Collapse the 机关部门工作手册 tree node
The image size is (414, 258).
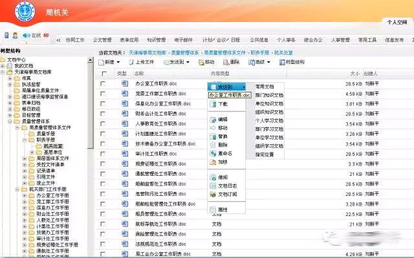17,189
